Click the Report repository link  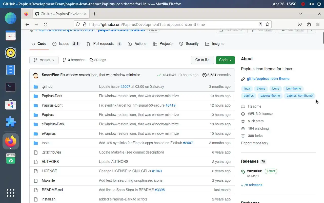254,143
